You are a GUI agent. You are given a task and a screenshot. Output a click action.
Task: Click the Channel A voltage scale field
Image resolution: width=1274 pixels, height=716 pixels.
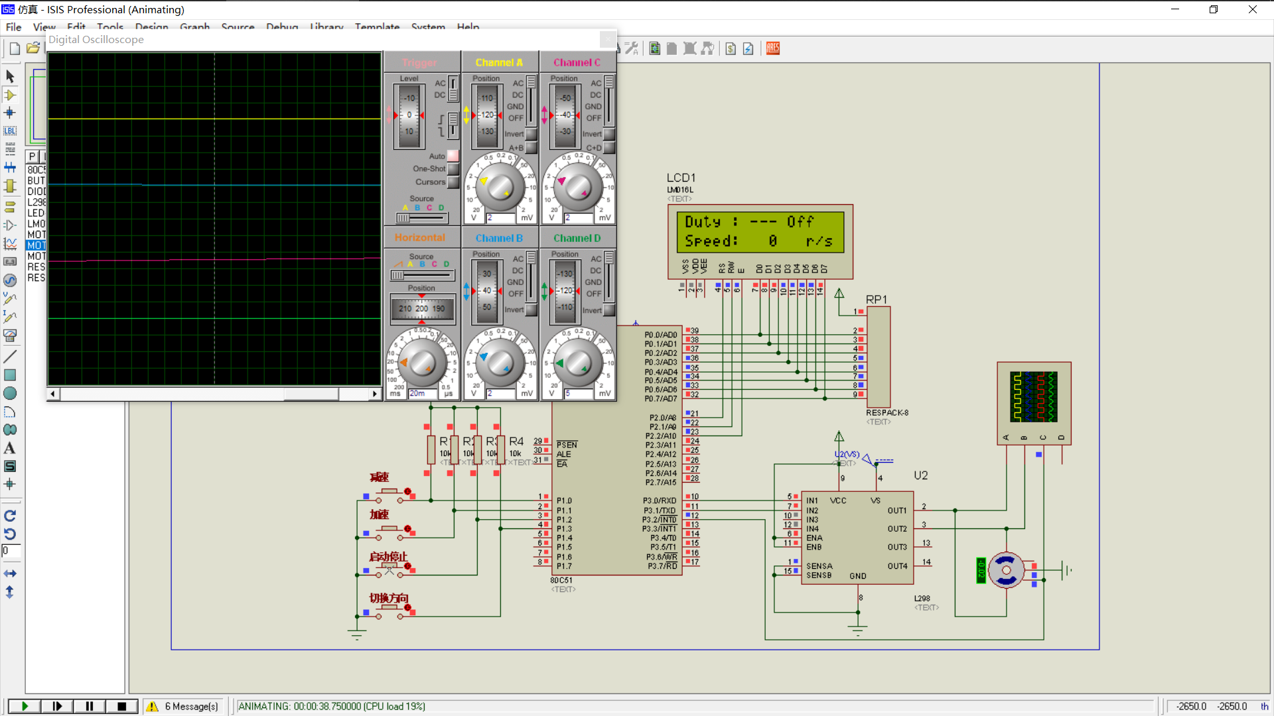click(501, 217)
